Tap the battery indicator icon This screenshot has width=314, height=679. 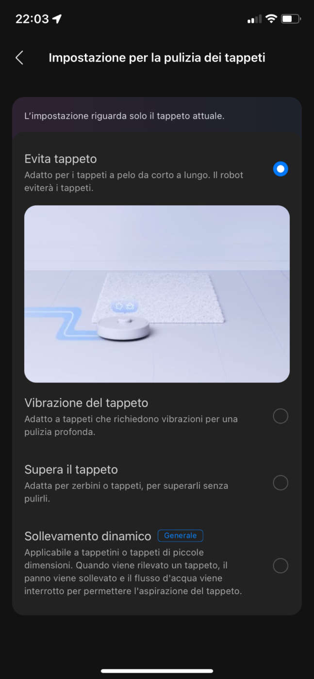click(291, 19)
